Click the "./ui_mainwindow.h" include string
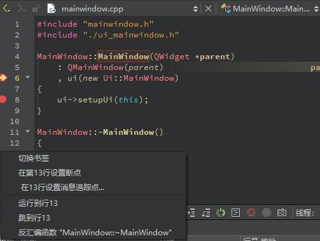320x241 pixels. tap(130, 35)
